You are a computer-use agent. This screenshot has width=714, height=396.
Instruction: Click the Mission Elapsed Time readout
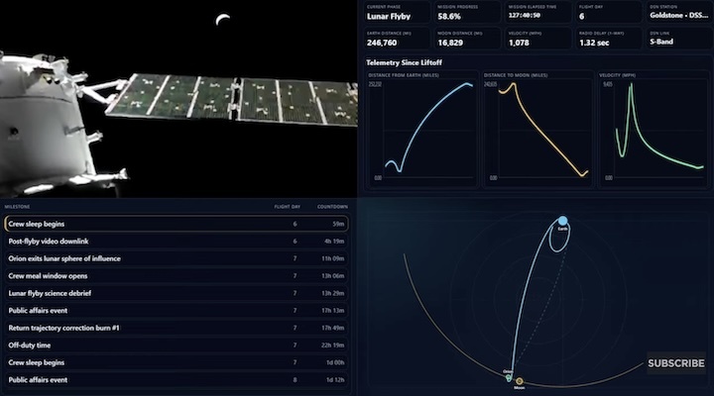(525, 15)
